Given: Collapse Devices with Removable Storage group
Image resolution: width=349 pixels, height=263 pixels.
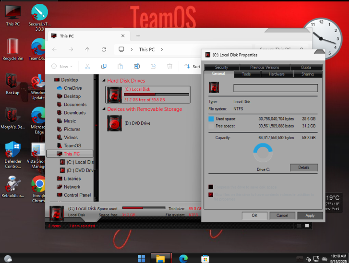Looking at the screenshot, I should 104,108.
